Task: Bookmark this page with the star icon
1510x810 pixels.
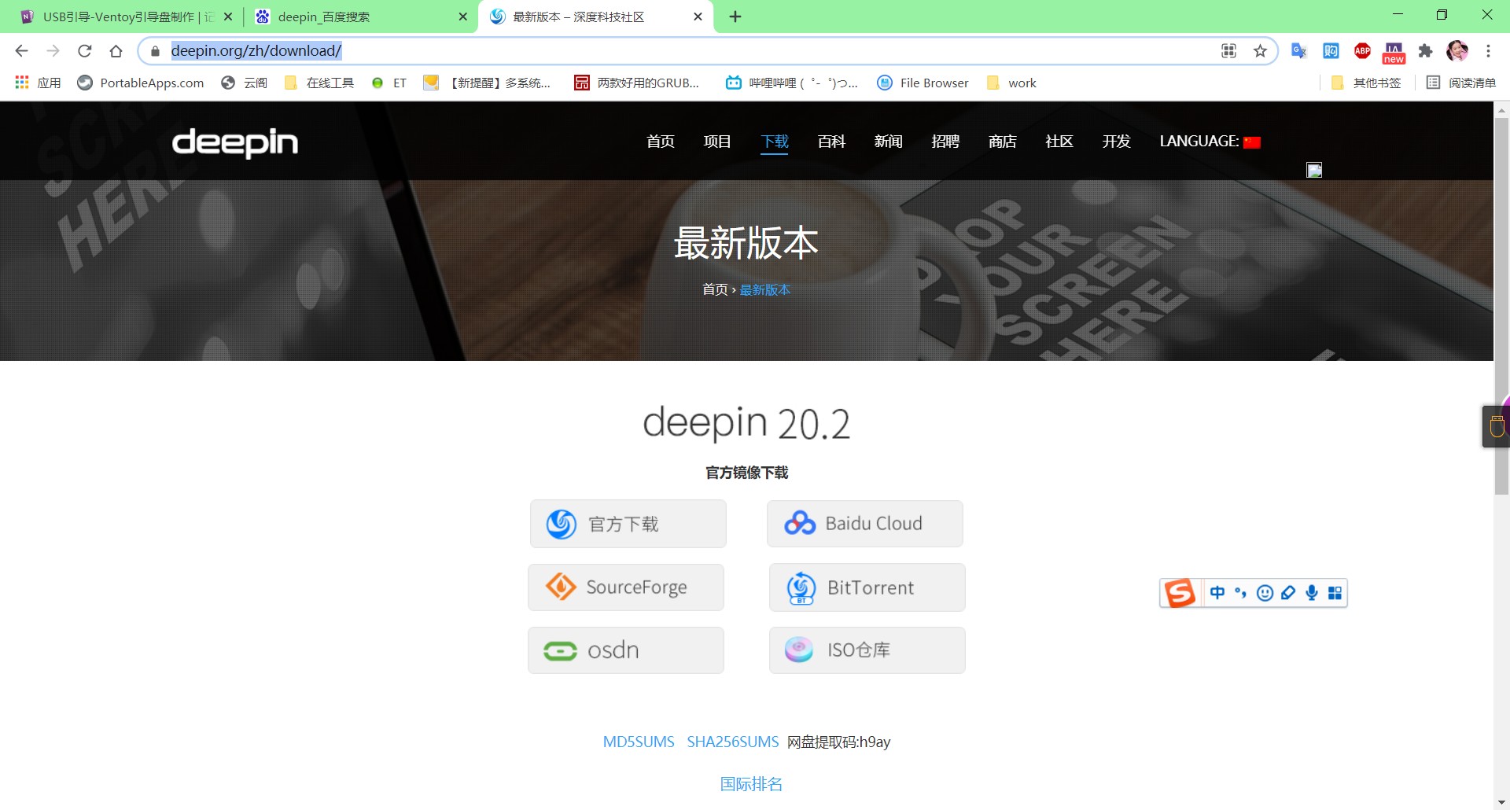Action: (1260, 51)
